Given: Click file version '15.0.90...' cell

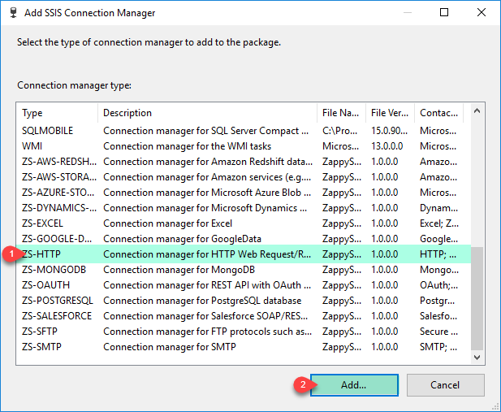Looking at the screenshot, I should point(390,131).
